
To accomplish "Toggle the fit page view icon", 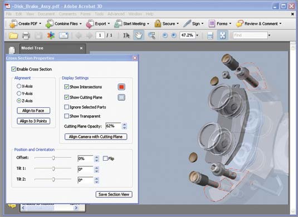I will pos(223,35).
